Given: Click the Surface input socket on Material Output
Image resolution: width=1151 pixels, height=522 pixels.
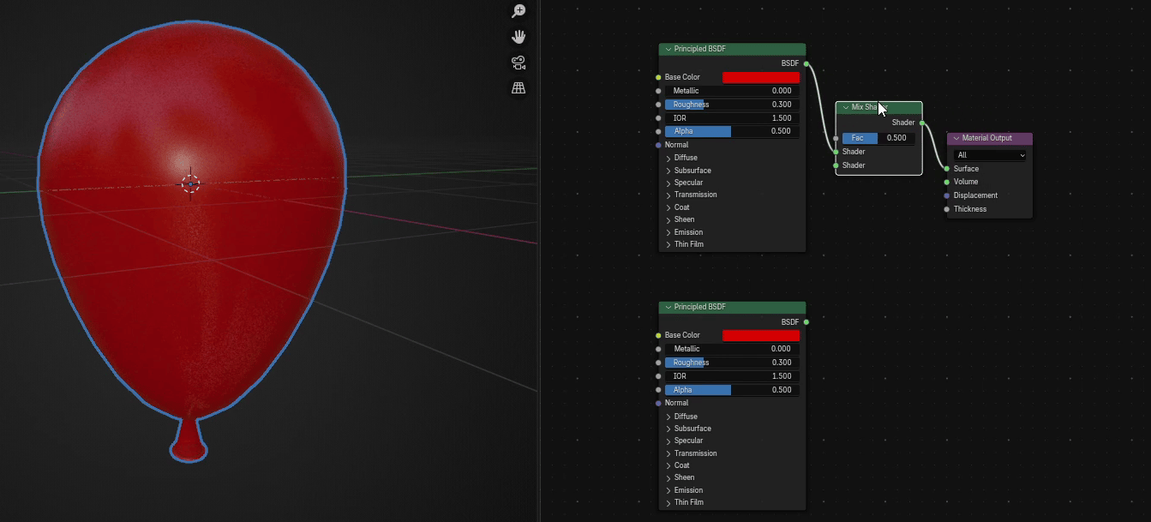Looking at the screenshot, I should pyautogui.click(x=946, y=169).
